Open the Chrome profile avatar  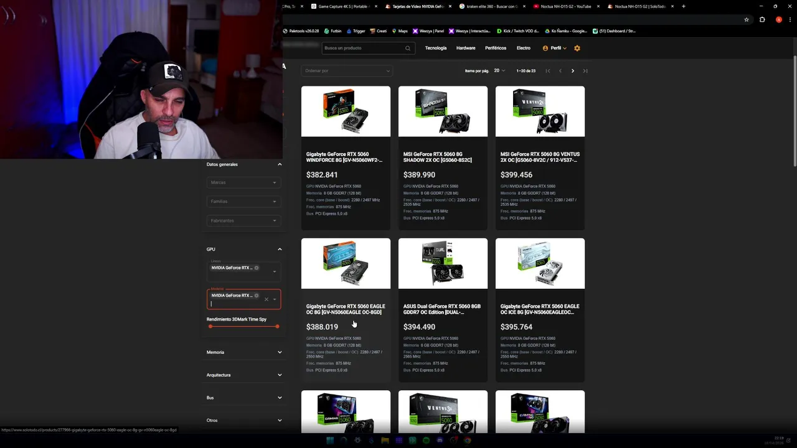coord(779,19)
